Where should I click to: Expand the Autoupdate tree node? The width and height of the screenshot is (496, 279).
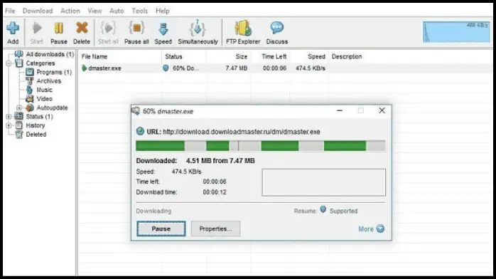coord(19,107)
